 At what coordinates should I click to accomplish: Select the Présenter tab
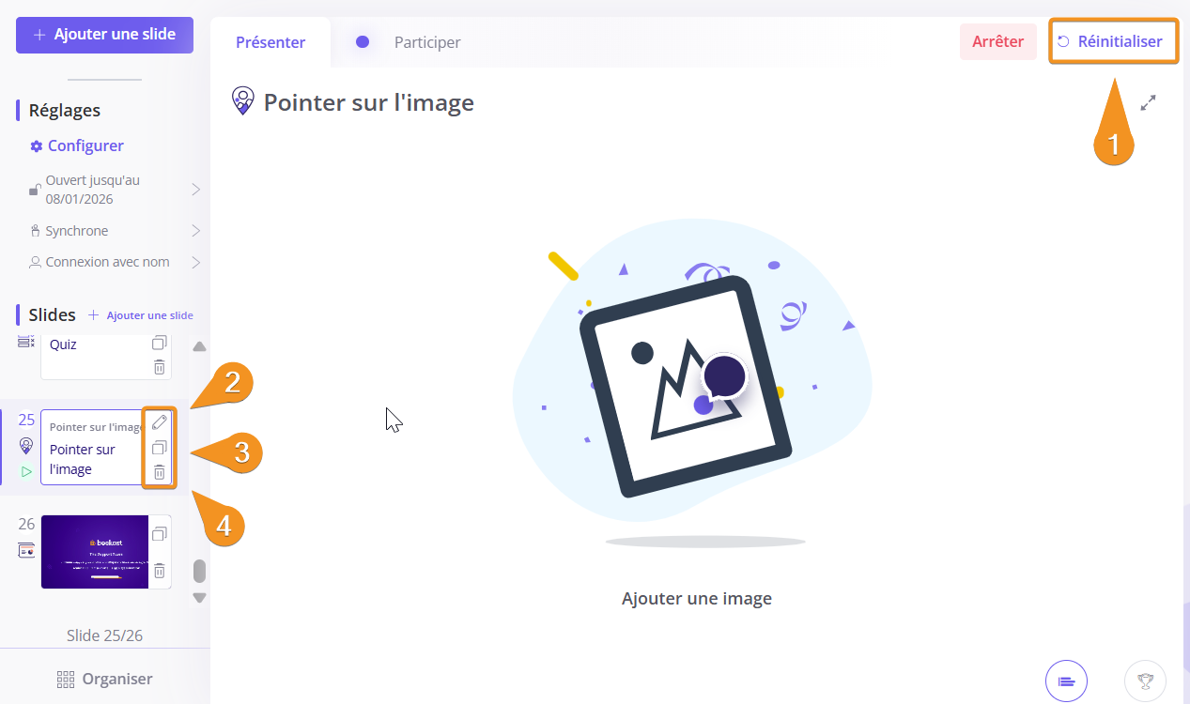tap(270, 42)
